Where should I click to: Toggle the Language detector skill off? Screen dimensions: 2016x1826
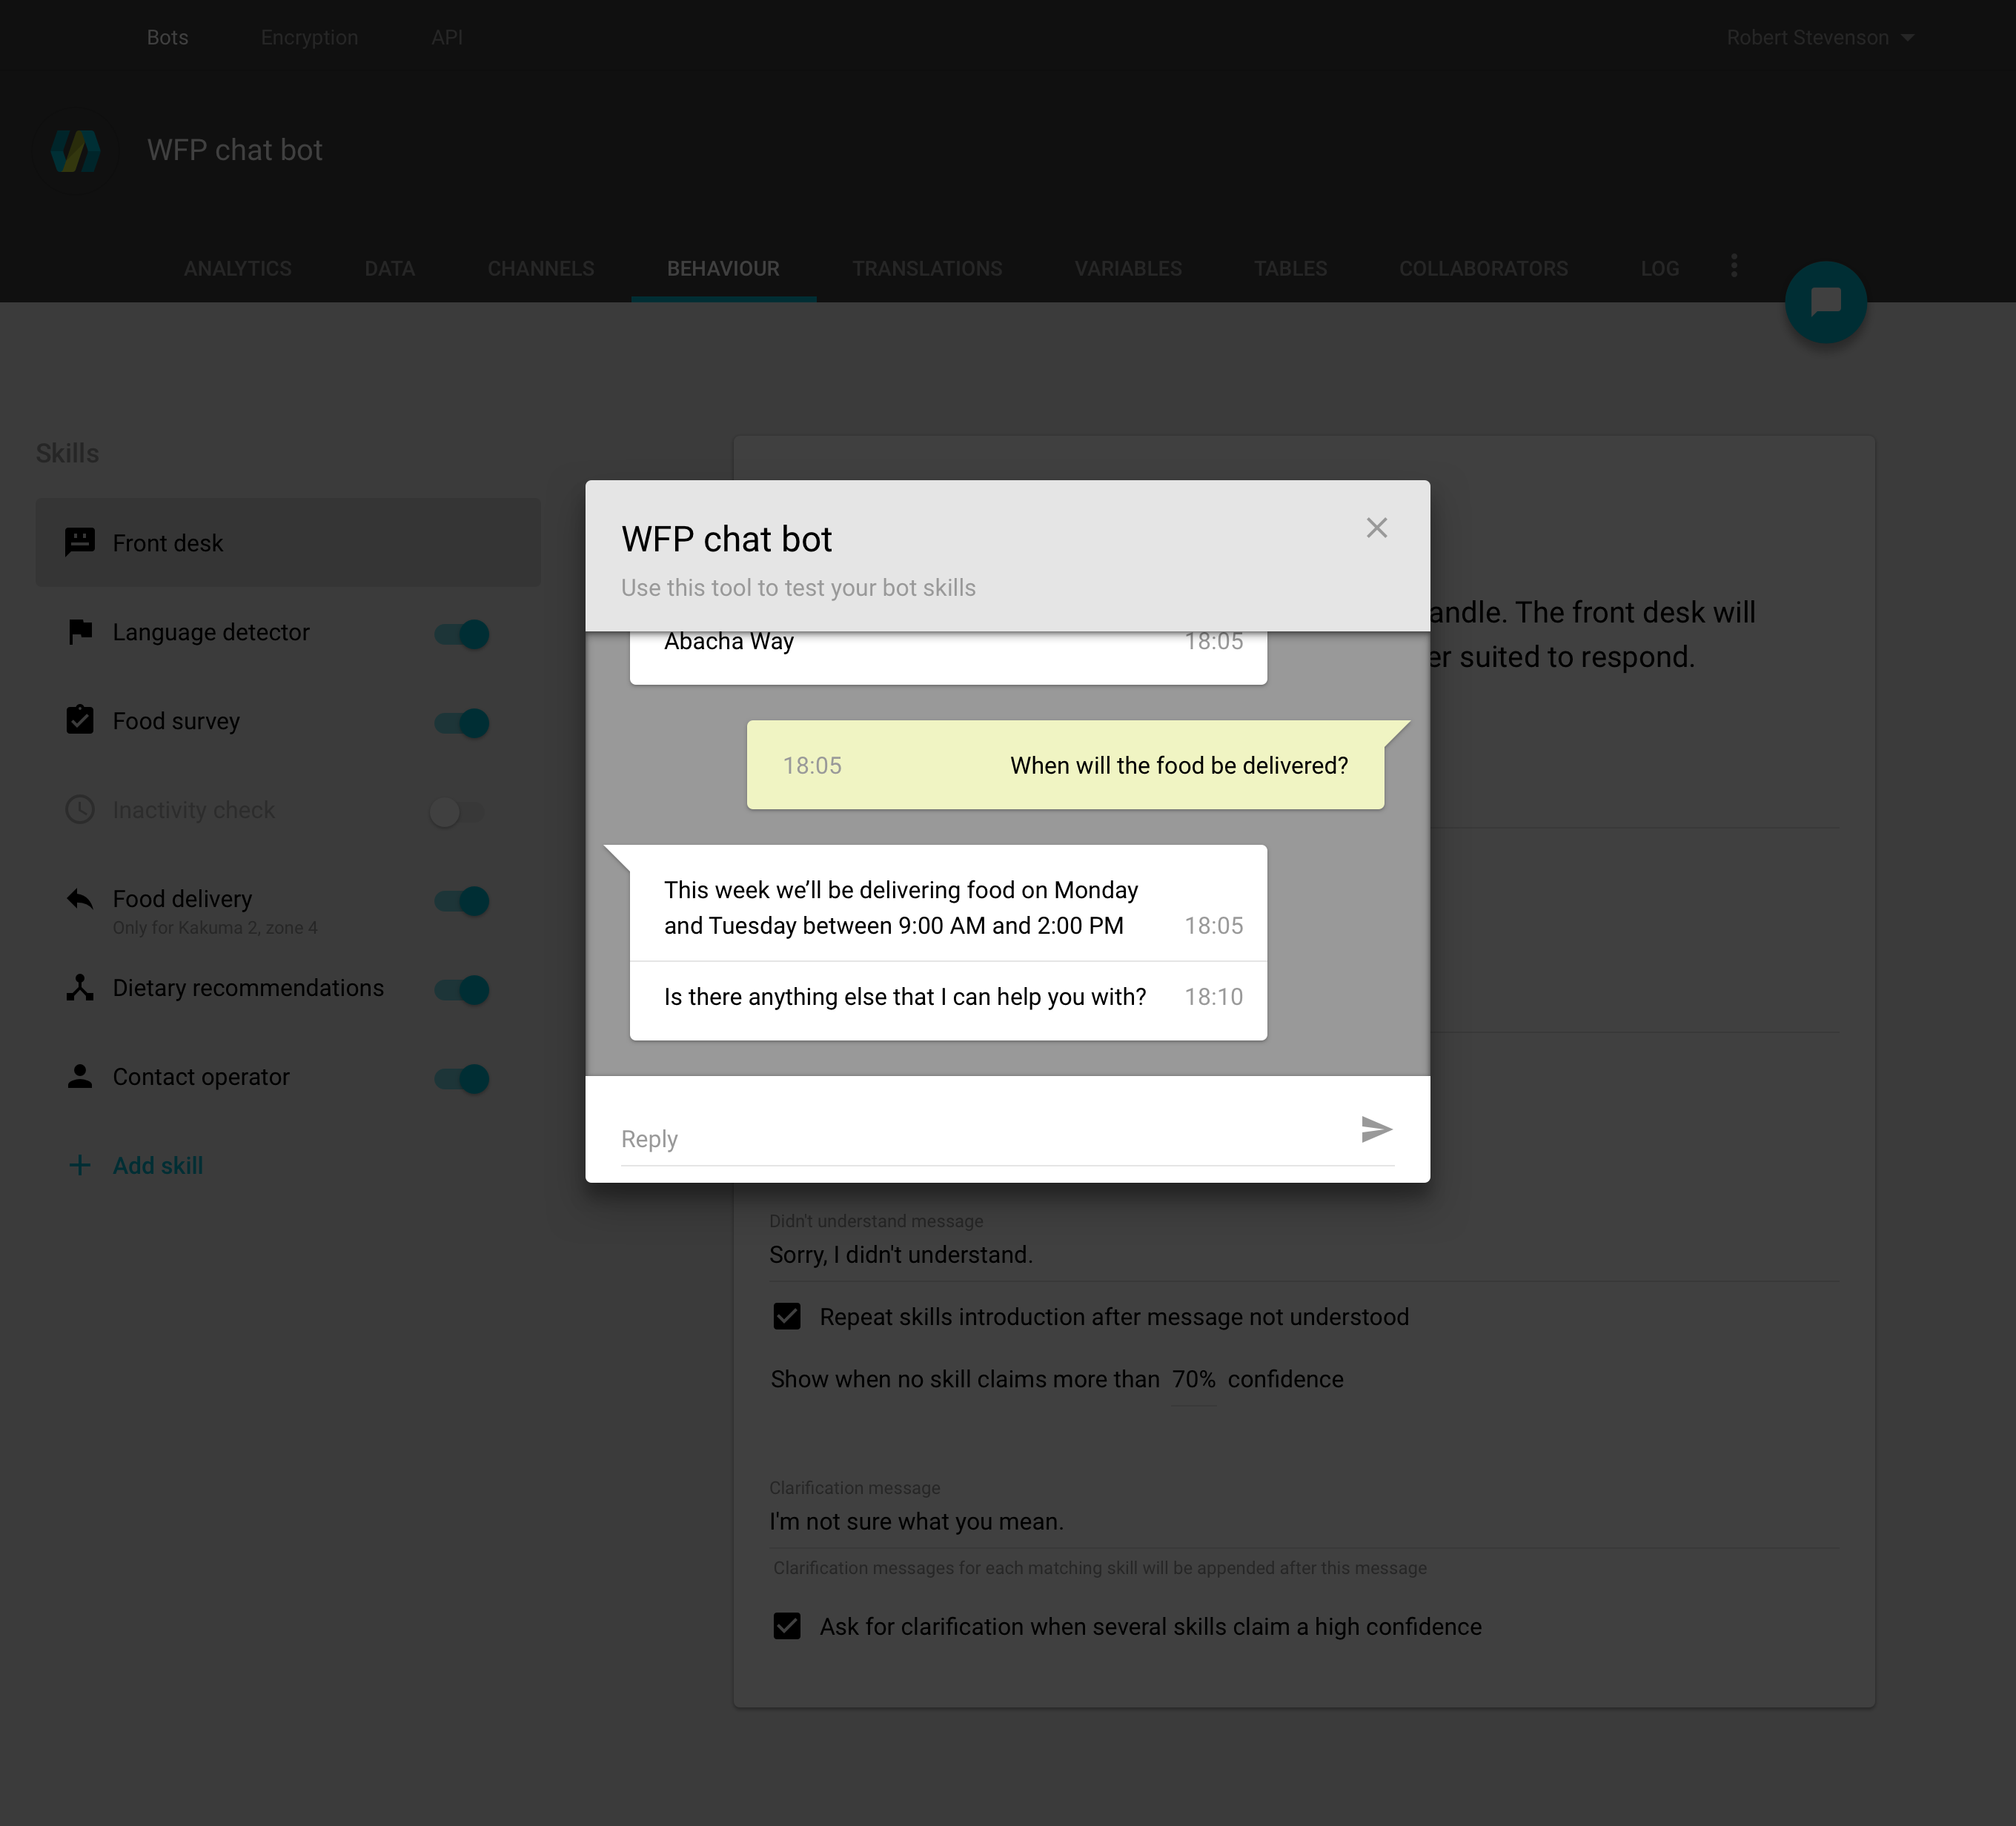(461, 634)
